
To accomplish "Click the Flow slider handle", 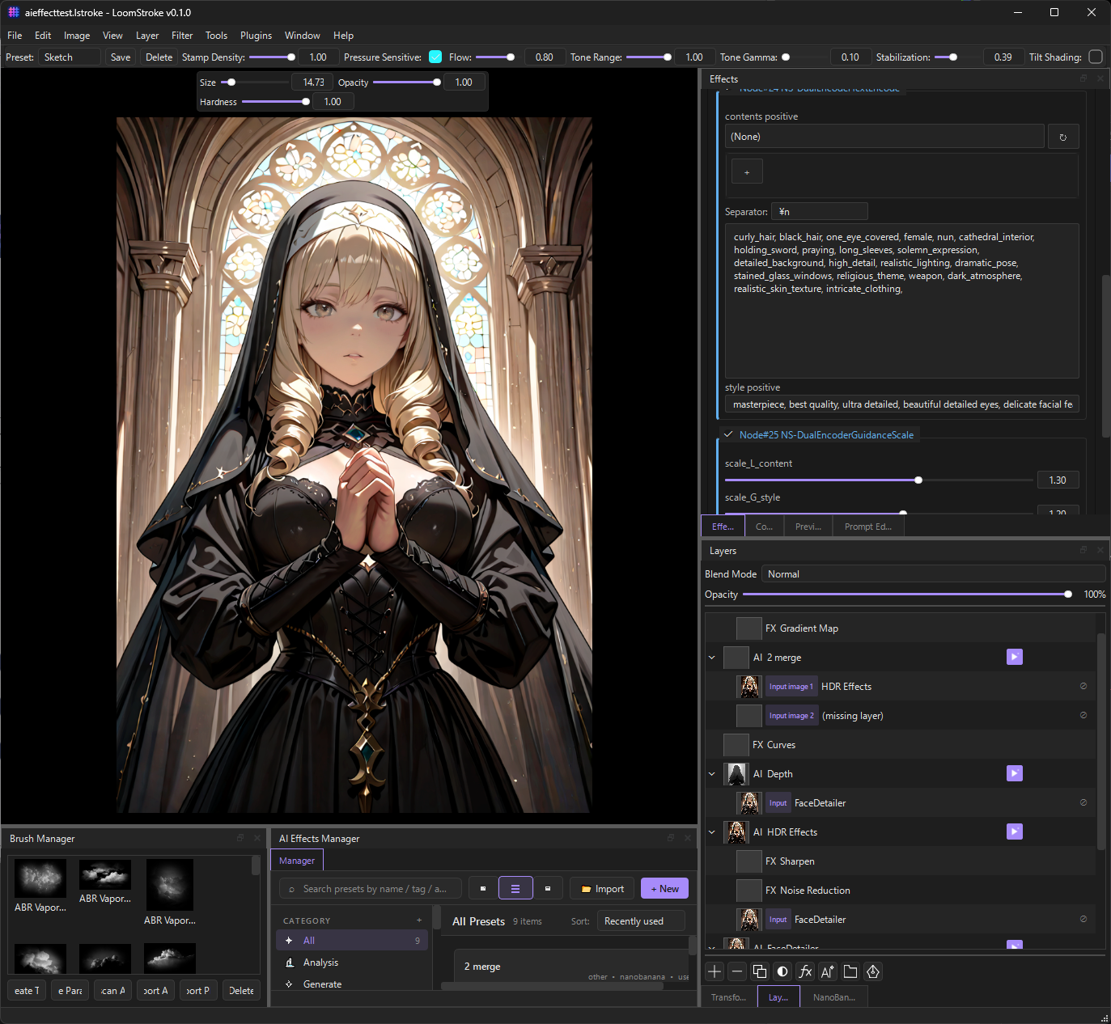I will (511, 57).
